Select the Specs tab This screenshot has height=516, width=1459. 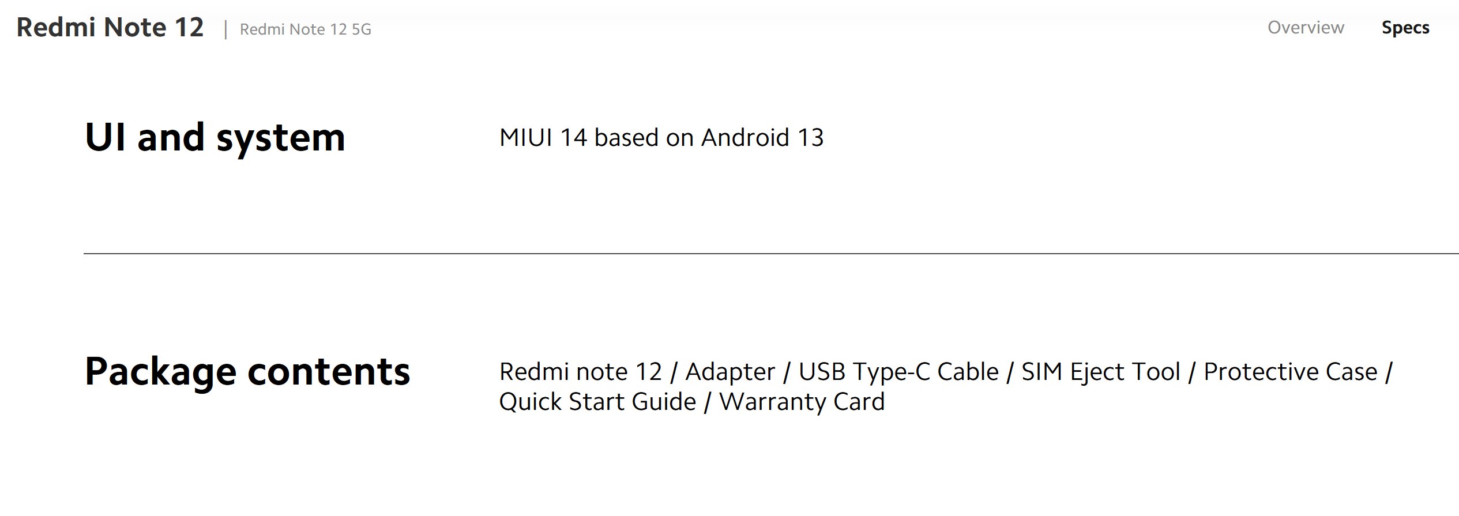1405,28
